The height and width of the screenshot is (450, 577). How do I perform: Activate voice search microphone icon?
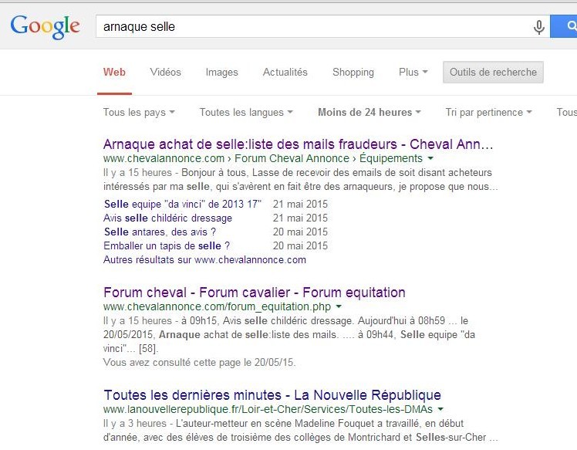[x=538, y=27]
